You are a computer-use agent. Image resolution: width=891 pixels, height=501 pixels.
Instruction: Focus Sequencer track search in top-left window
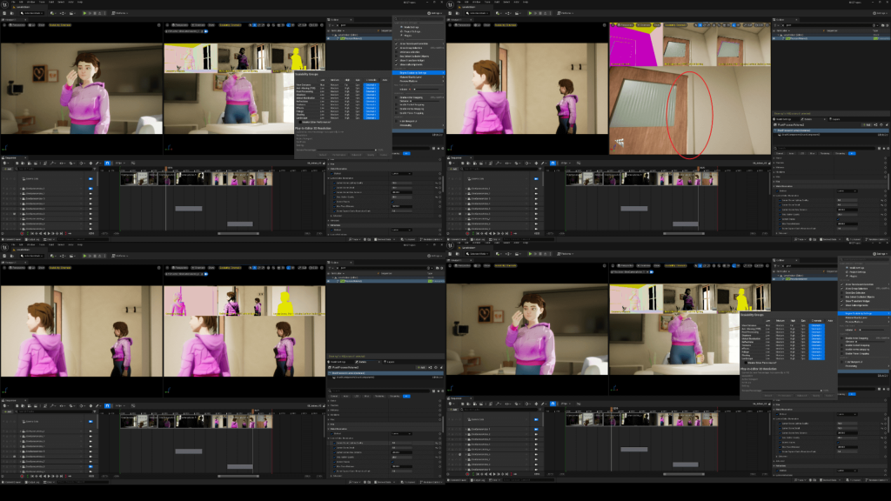tap(54, 169)
